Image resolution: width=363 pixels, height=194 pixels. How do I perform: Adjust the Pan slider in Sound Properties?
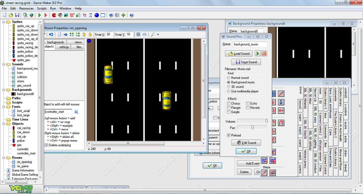[x=253, y=128]
